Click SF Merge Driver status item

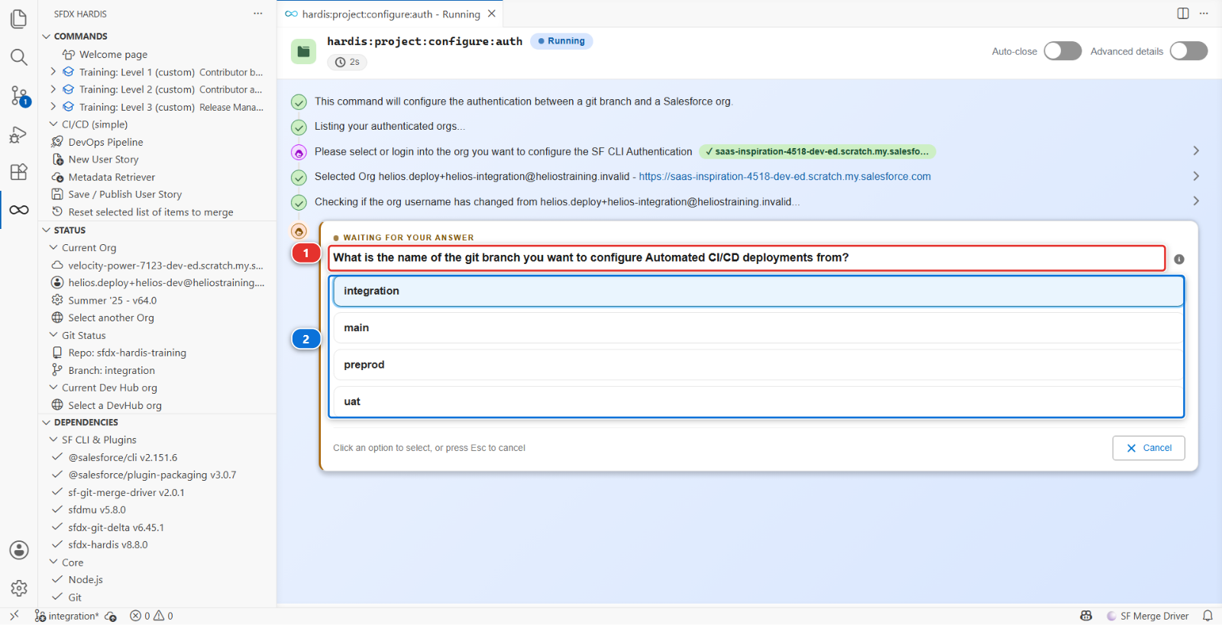click(x=1148, y=616)
